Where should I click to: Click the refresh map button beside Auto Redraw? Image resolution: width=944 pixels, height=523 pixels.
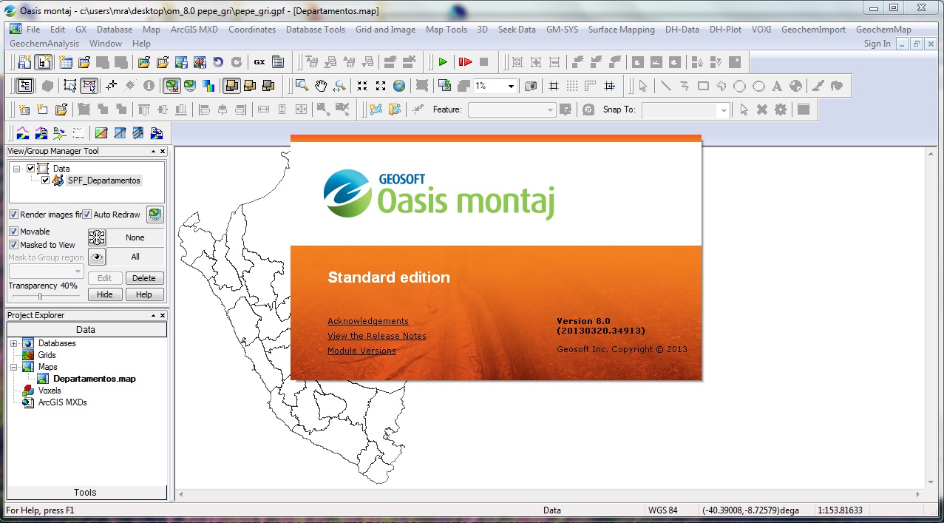click(154, 215)
